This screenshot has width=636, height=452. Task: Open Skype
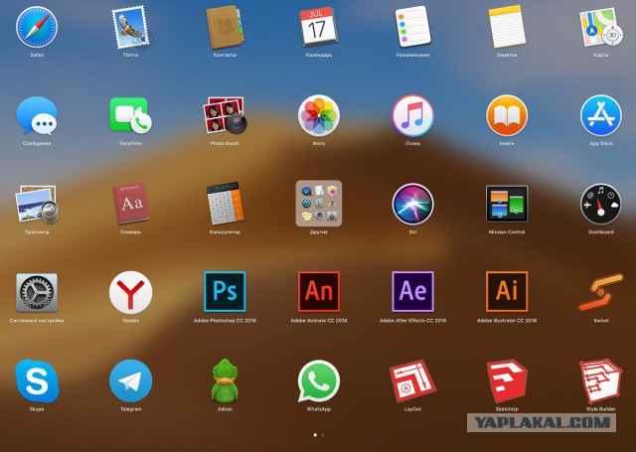[37, 381]
